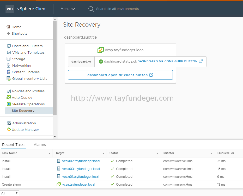Viewport: 243px width, 196px height.
Task: Click the Hosts and Clusters icon
Action: (x=9, y=46)
